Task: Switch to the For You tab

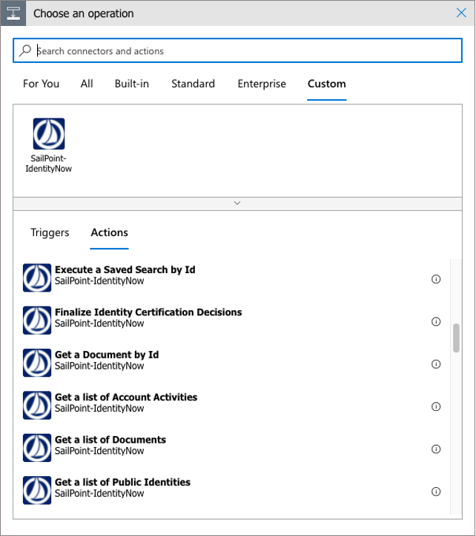Action: point(41,84)
